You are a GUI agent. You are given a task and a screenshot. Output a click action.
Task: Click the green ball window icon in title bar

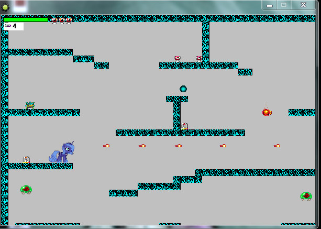coord(5,7)
